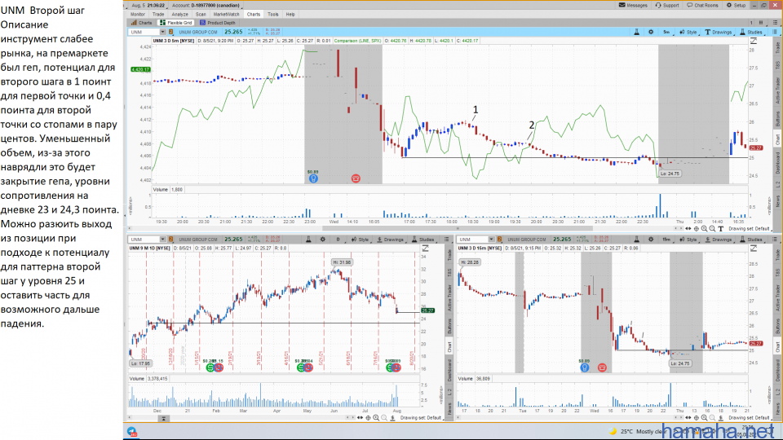Viewport: 783px width, 440px height.
Task: Select top chart crosshair pan tool
Action: [696, 229]
